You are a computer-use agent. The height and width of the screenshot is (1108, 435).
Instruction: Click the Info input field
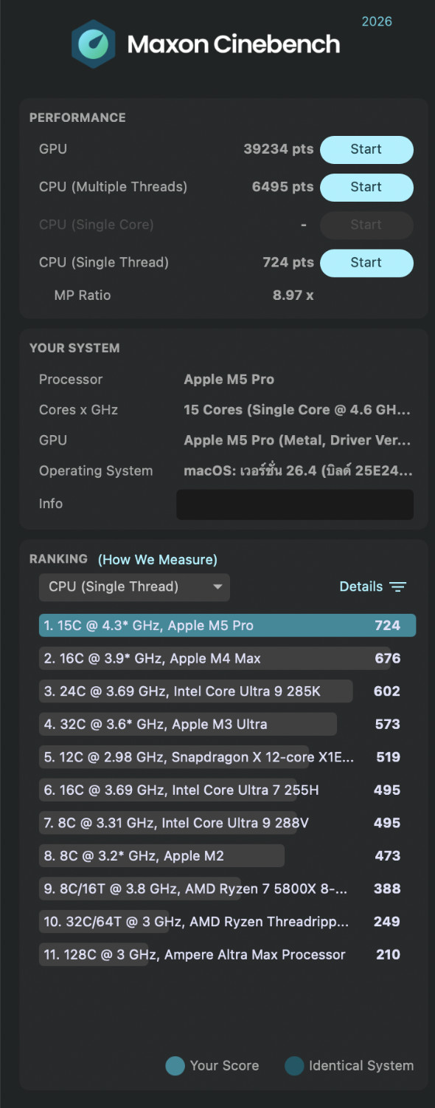294,504
